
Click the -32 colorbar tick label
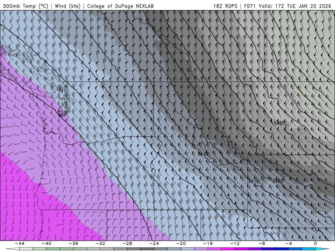[x=100, y=243]
